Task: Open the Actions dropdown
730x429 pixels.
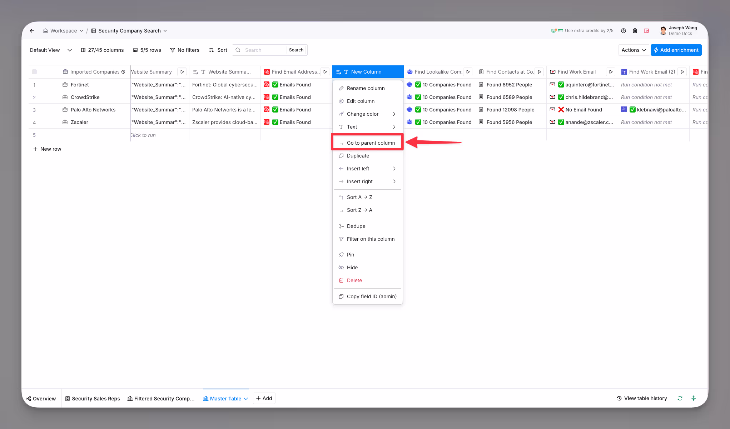Action: 633,50
